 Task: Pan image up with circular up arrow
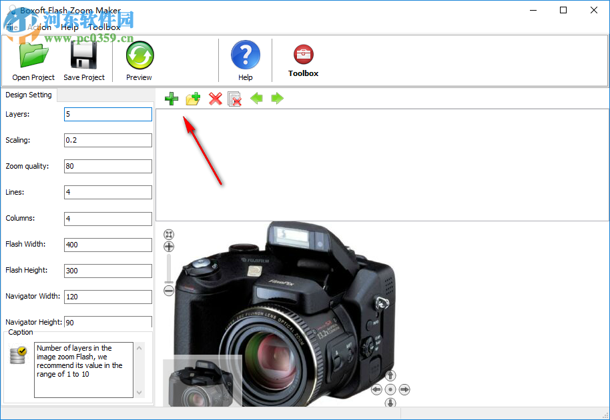(390, 375)
